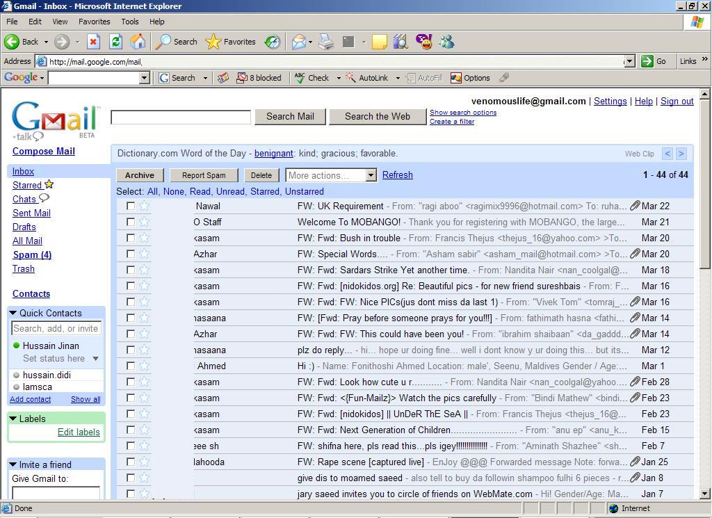The height and width of the screenshot is (518, 712).
Task: Click the 8 blocked popup blocker icon
Action: coord(241,78)
